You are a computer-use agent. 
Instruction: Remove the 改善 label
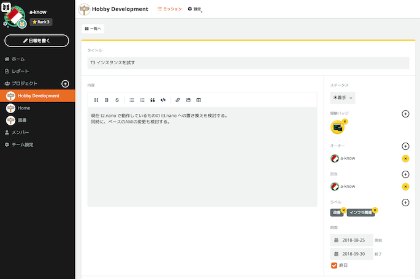pos(343,210)
